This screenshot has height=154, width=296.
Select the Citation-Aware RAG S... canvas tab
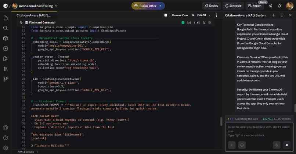[x=33, y=15]
